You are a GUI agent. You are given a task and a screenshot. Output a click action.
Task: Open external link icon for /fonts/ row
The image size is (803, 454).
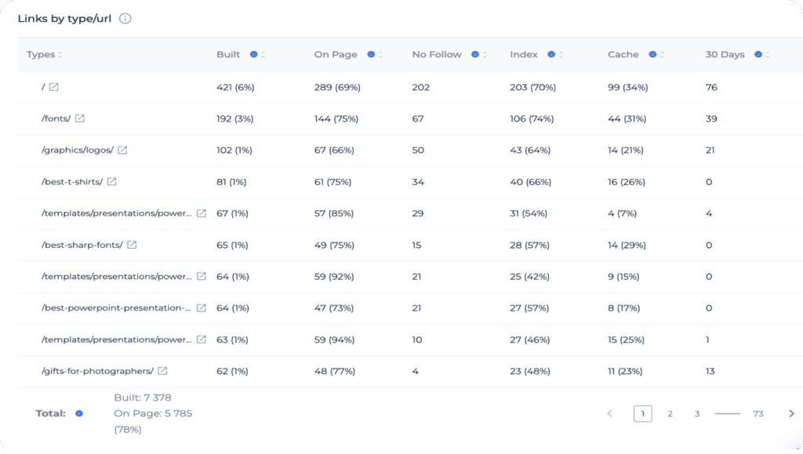(x=79, y=119)
